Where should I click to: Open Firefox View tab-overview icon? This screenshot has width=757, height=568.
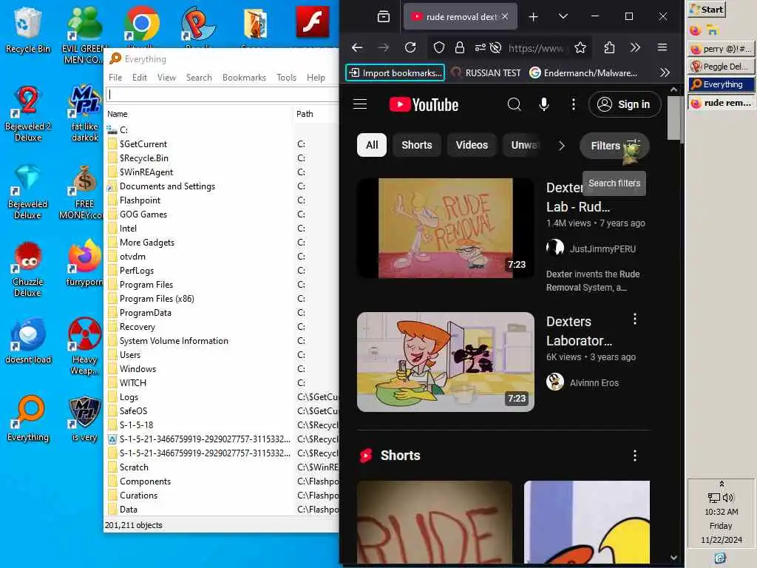[384, 17]
